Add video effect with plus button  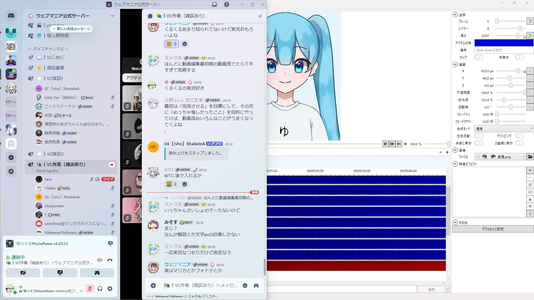(x=530, y=170)
